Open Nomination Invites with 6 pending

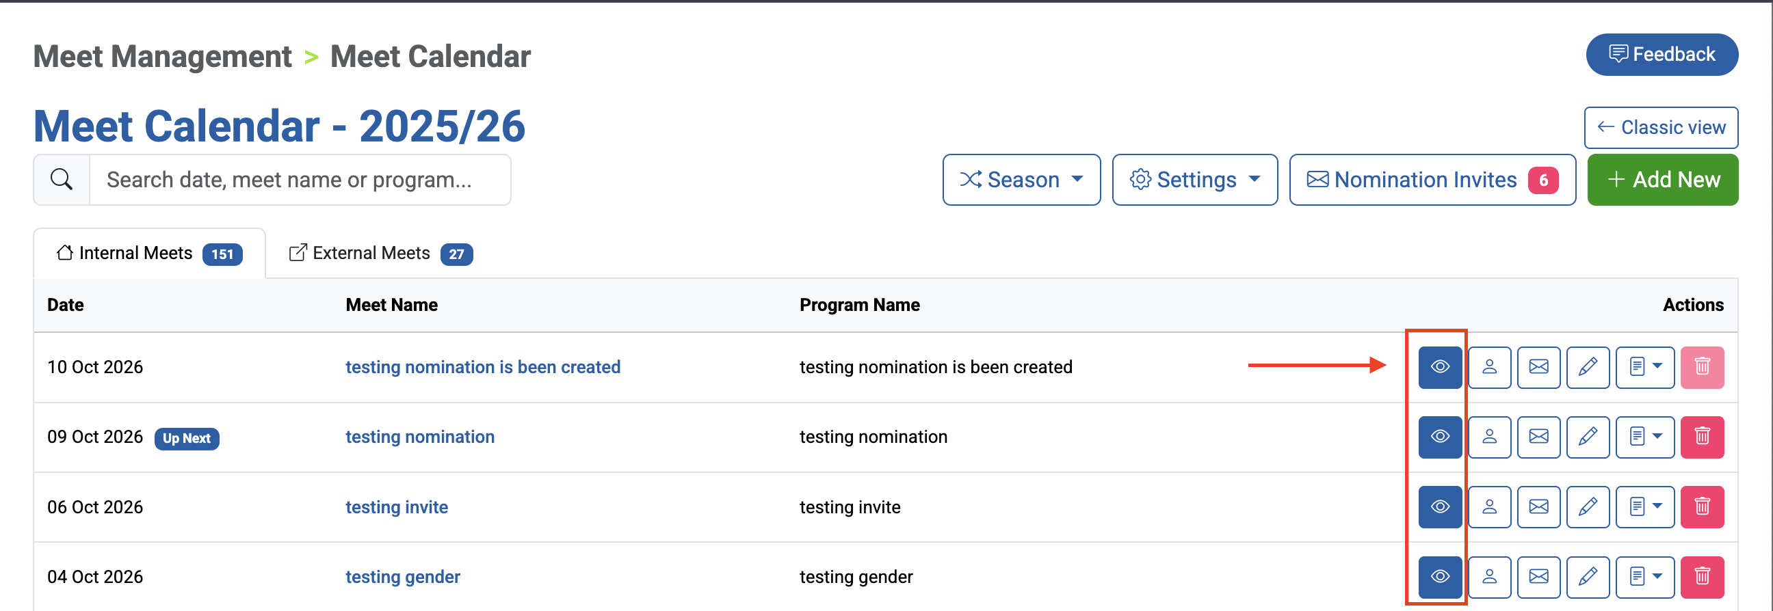coord(1432,180)
